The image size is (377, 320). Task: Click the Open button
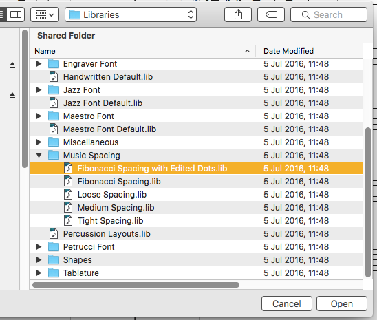click(342, 303)
